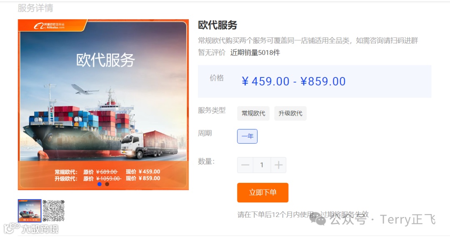Click the 服务详情 section heading

(35, 8)
